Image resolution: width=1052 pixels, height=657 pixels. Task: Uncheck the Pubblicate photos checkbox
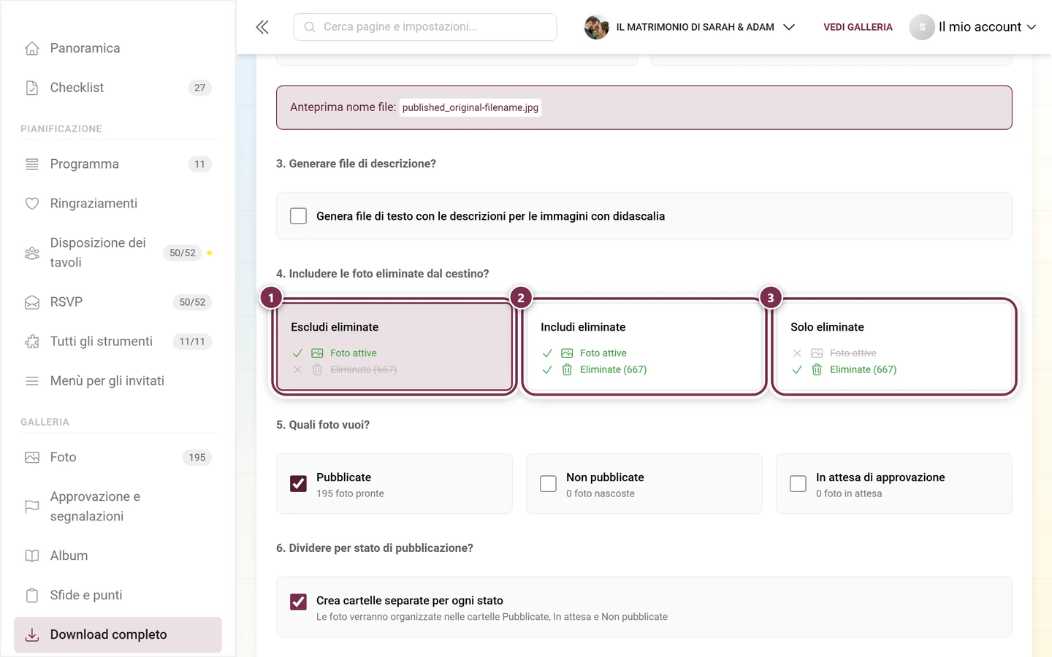point(298,484)
